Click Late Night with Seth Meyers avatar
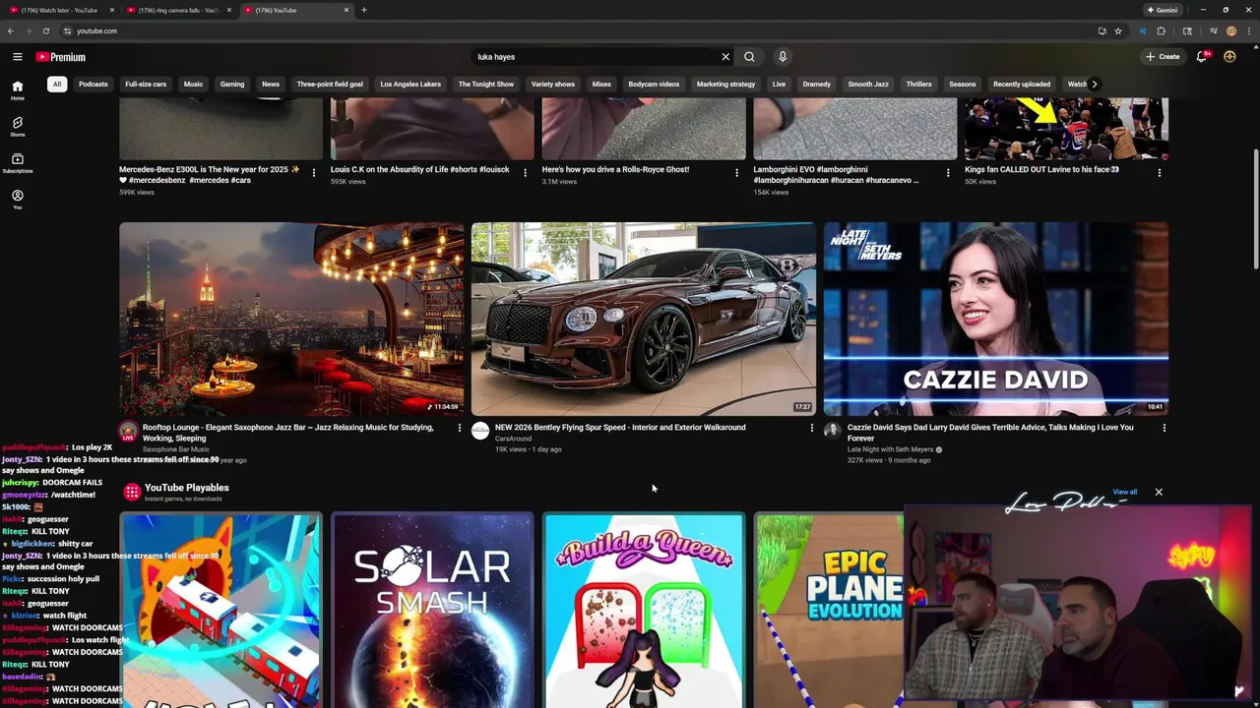Screen dimensions: 1260x708 (832, 431)
